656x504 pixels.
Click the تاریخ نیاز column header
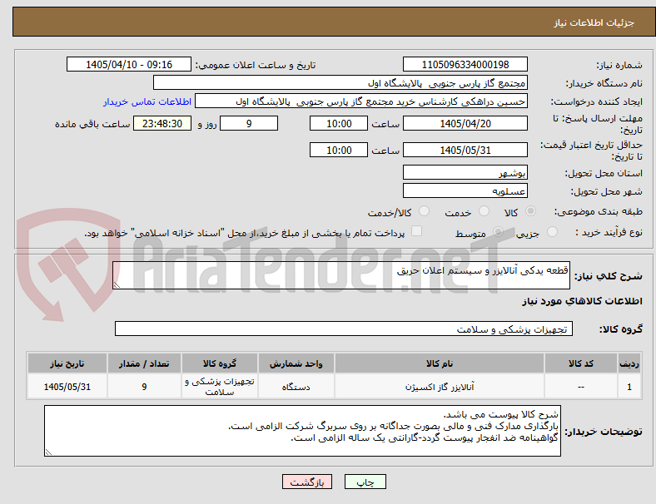tap(67, 363)
